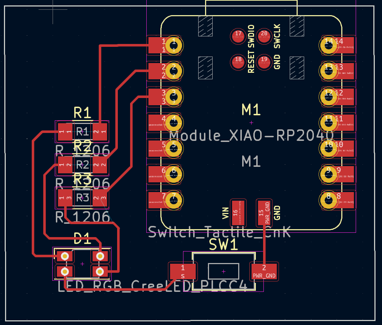The image size is (382, 325).
Task: Select the right pad of resistor R3
Action: coord(101,198)
